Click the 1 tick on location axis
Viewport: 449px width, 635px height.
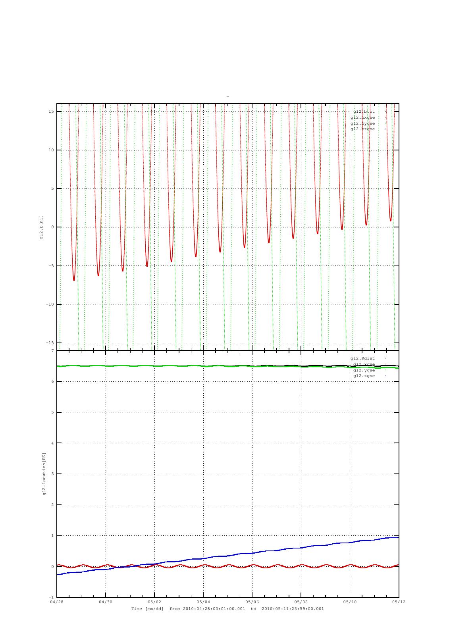click(x=52, y=536)
